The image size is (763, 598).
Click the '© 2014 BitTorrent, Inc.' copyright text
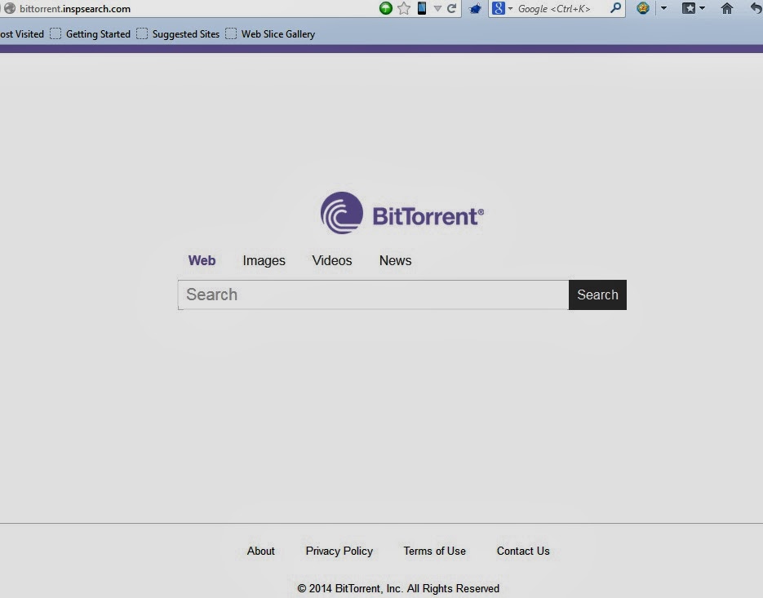(x=350, y=588)
